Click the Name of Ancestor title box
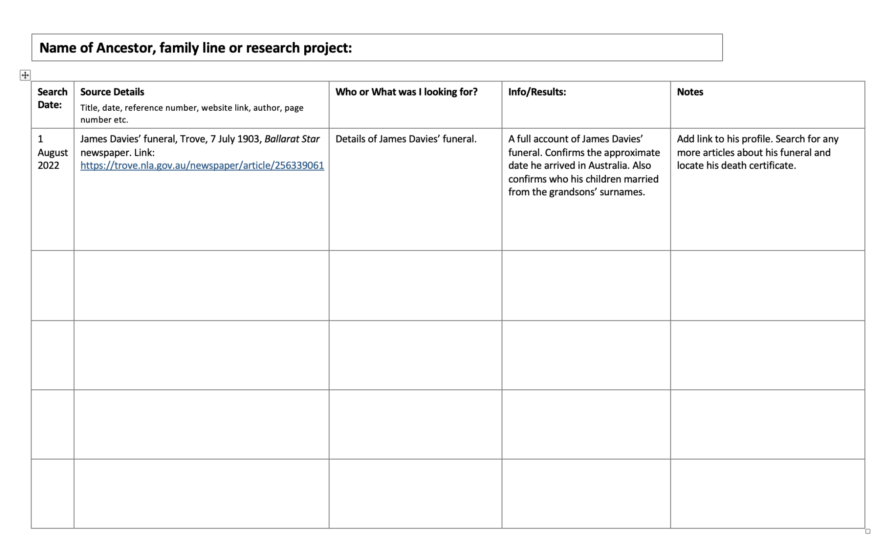The image size is (894, 545). click(x=376, y=48)
